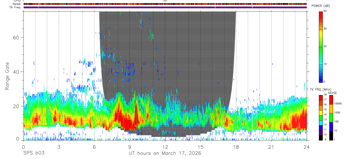Pick the green segment of TX FRQ bar
The image size is (345, 159).
[321, 118]
